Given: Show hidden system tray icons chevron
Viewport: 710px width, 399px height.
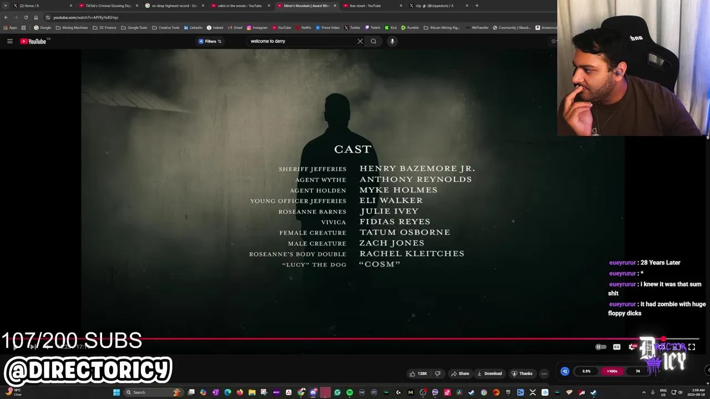Looking at the screenshot, I should pos(643,392).
